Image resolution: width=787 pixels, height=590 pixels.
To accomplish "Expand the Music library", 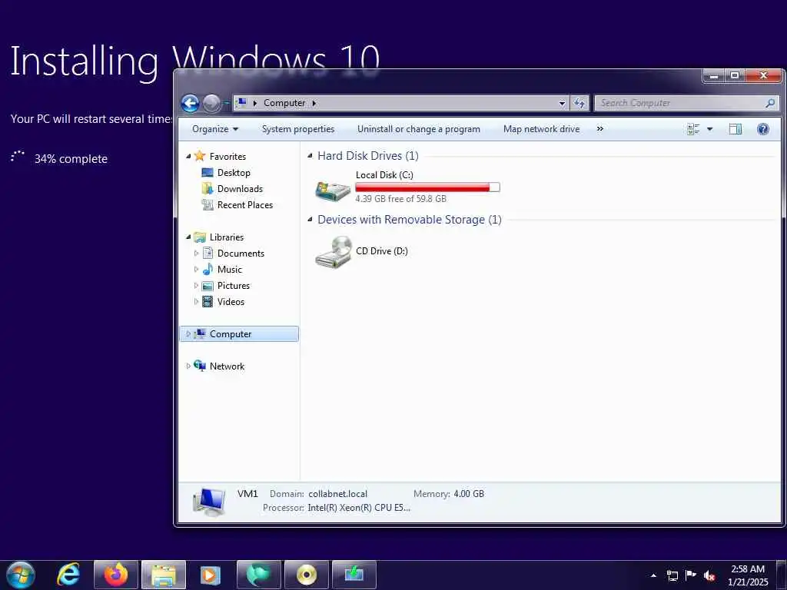I will click(x=196, y=270).
